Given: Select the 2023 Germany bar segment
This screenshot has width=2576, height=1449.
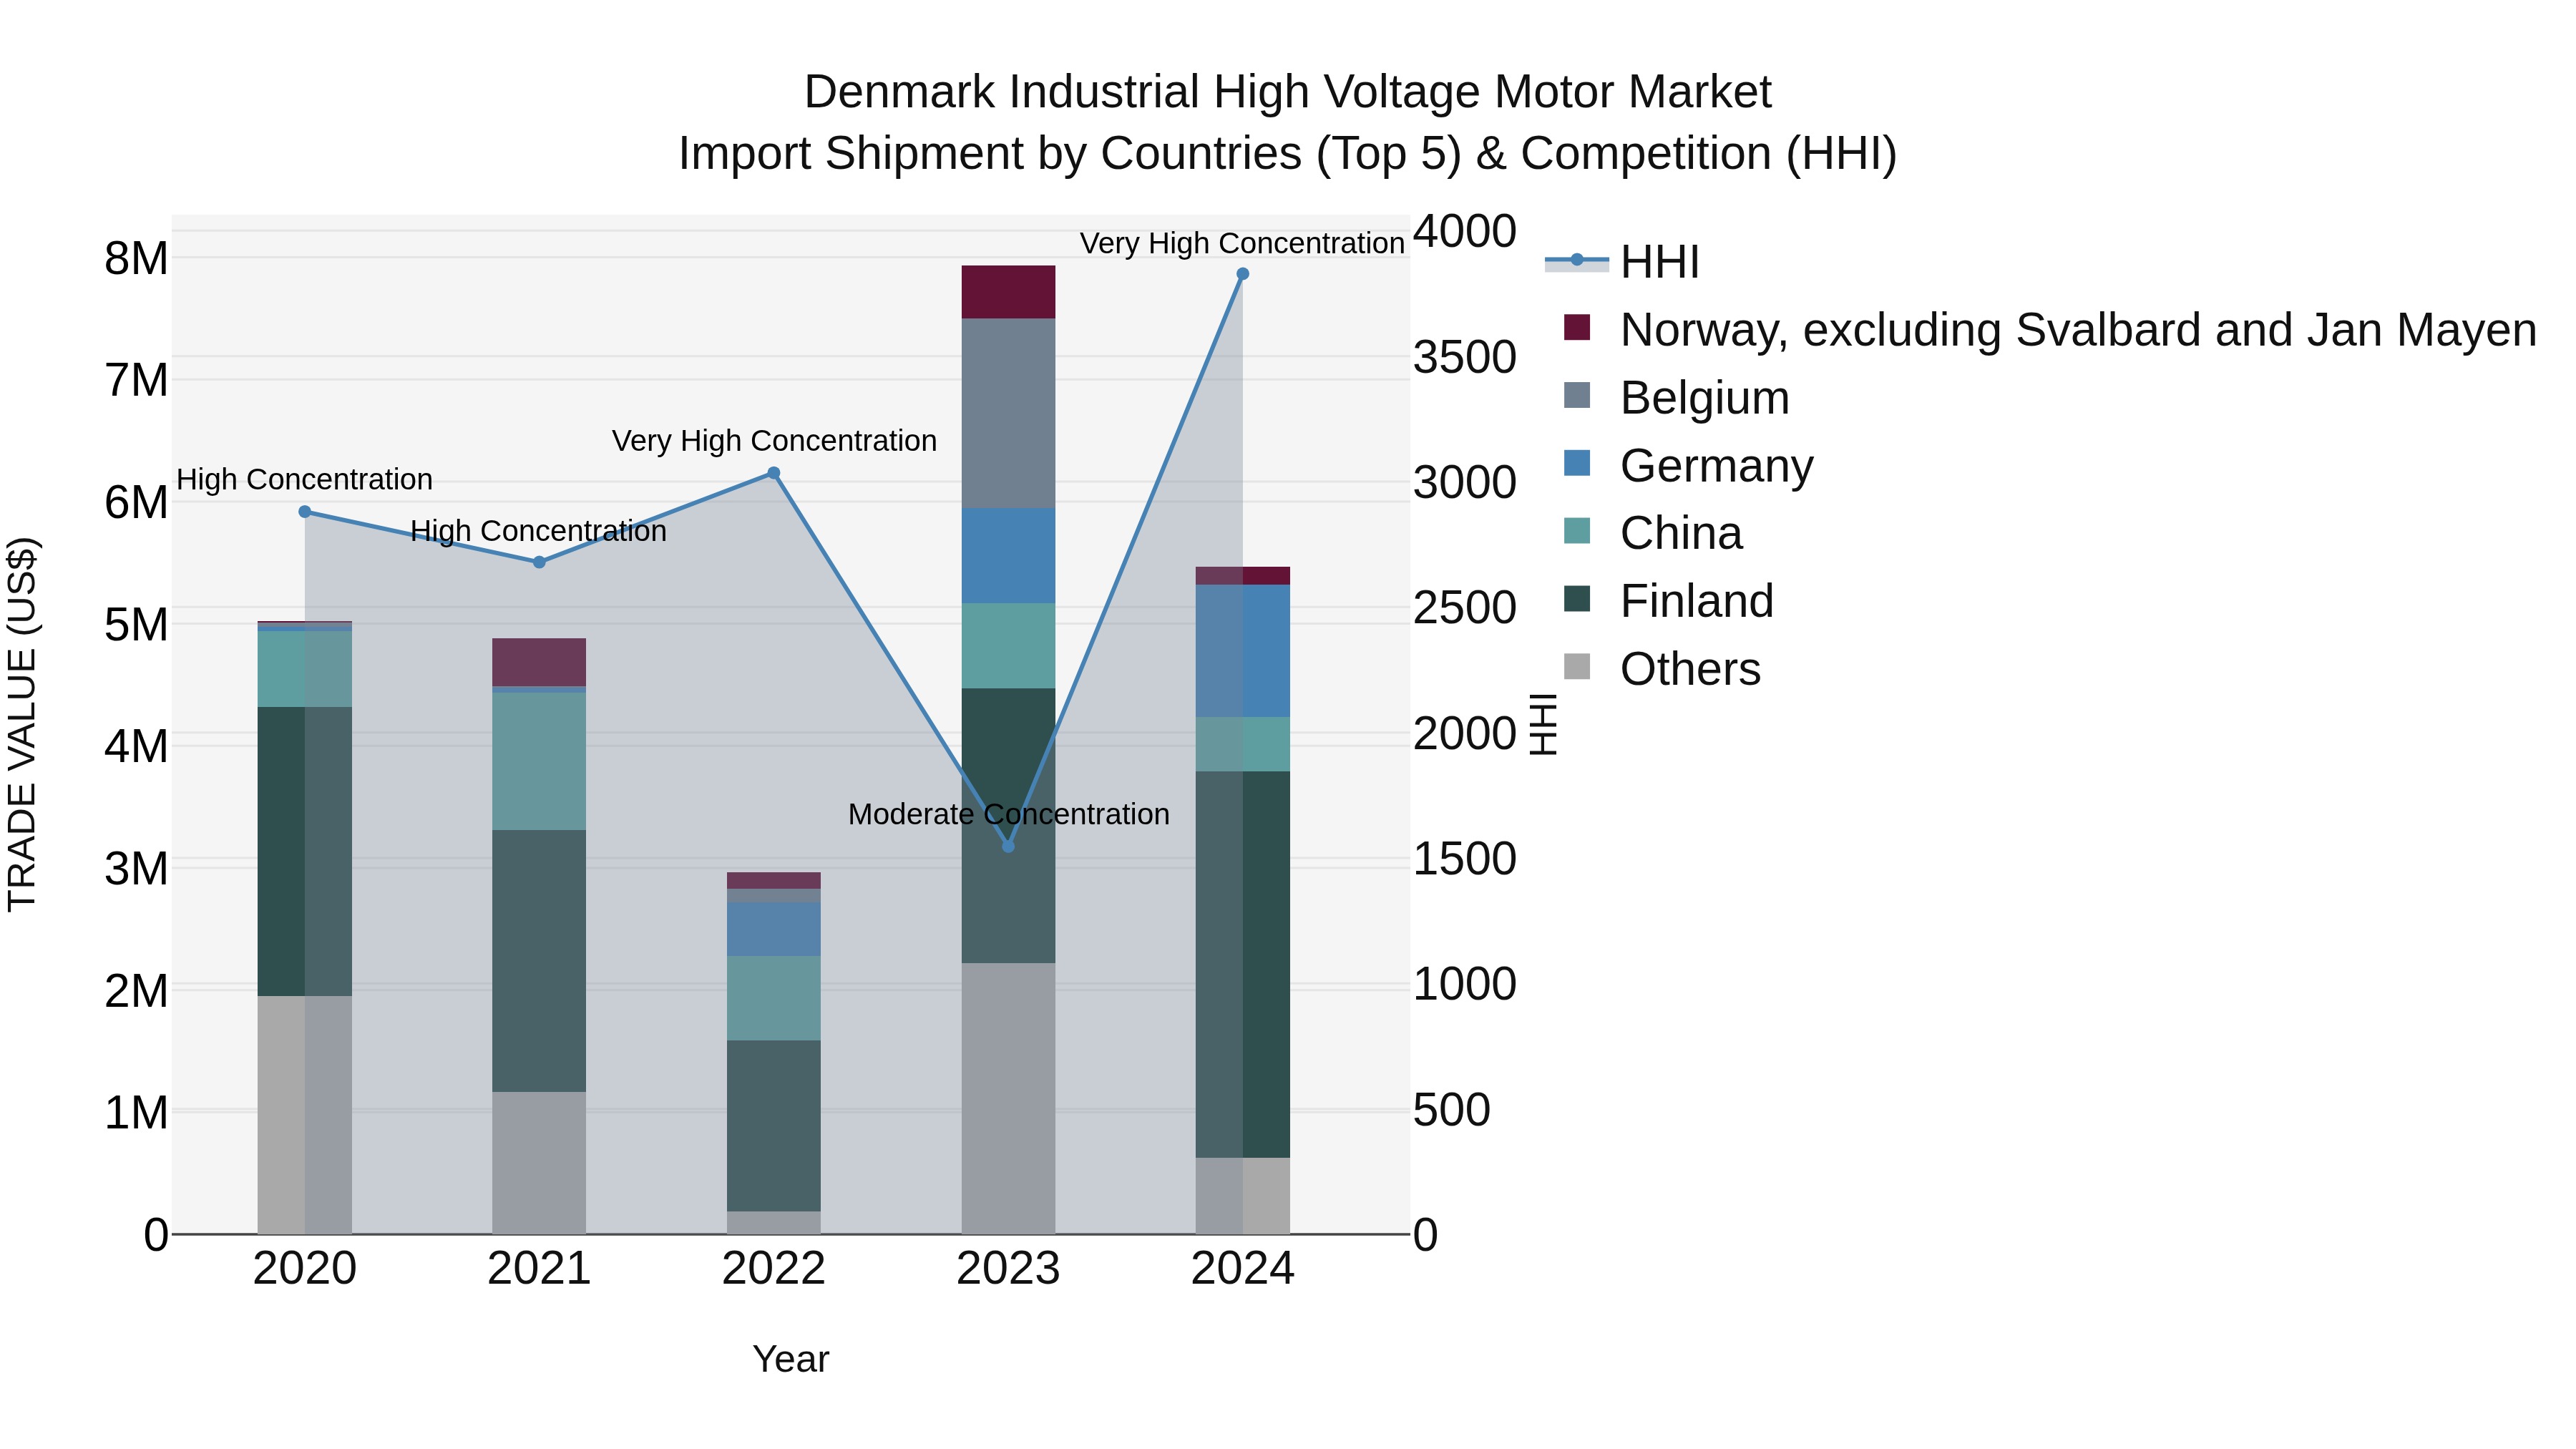Looking at the screenshot, I should click(x=1008, y=556).
